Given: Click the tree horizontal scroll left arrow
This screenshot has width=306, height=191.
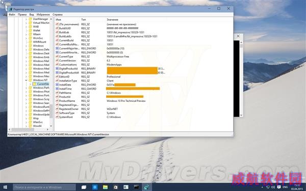Looking at the screenshot, I should (10, 129).
